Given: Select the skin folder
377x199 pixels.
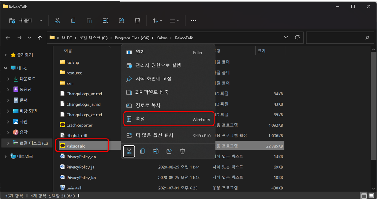Looking at the screenshot, I should [70, 83].
